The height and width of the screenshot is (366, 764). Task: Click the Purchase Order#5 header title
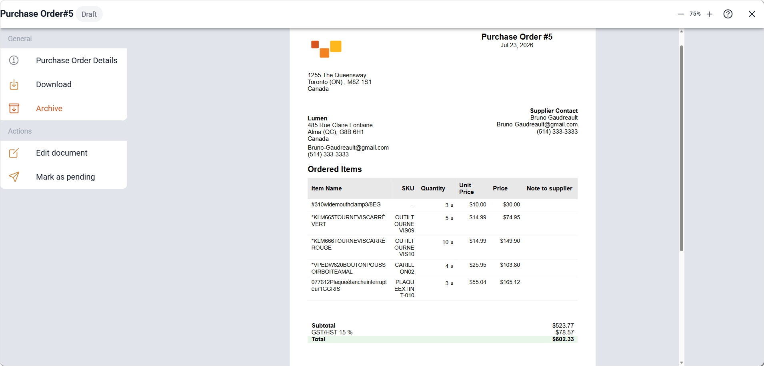click(37, 14)
